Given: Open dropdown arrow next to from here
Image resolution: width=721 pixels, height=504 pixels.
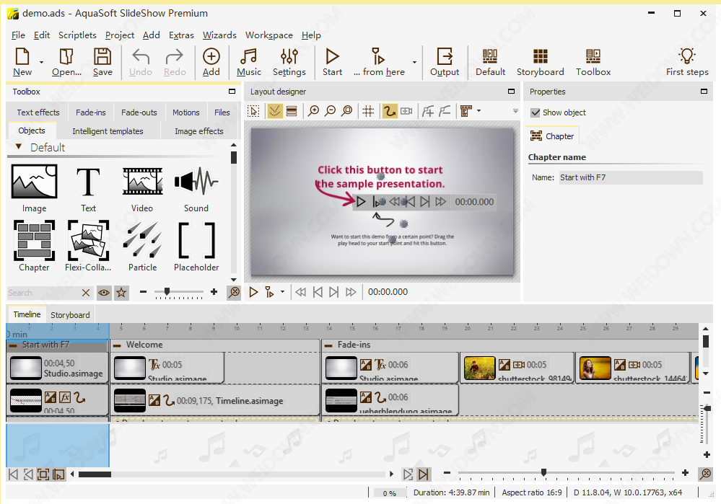Looking at the screenshot, I should [x=414, y=62].
